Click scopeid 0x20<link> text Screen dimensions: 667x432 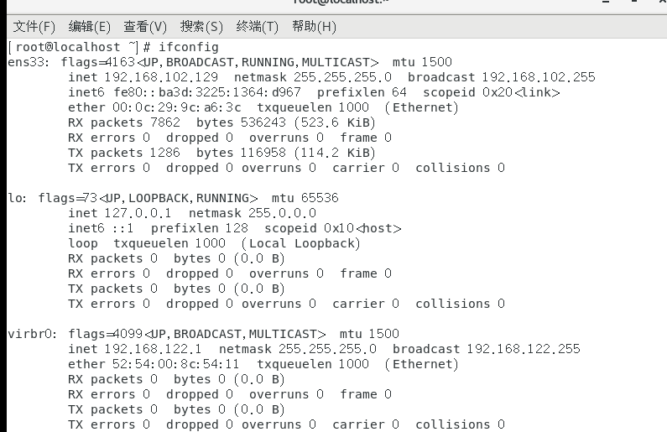point(492,92)
